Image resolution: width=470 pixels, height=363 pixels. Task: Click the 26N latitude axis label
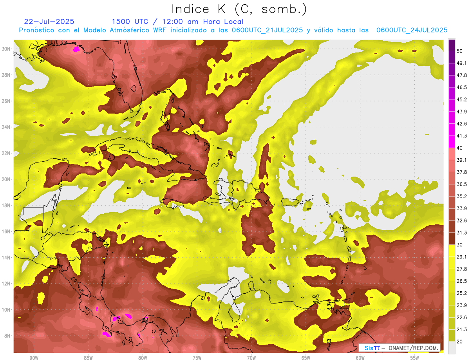point(6,101)
